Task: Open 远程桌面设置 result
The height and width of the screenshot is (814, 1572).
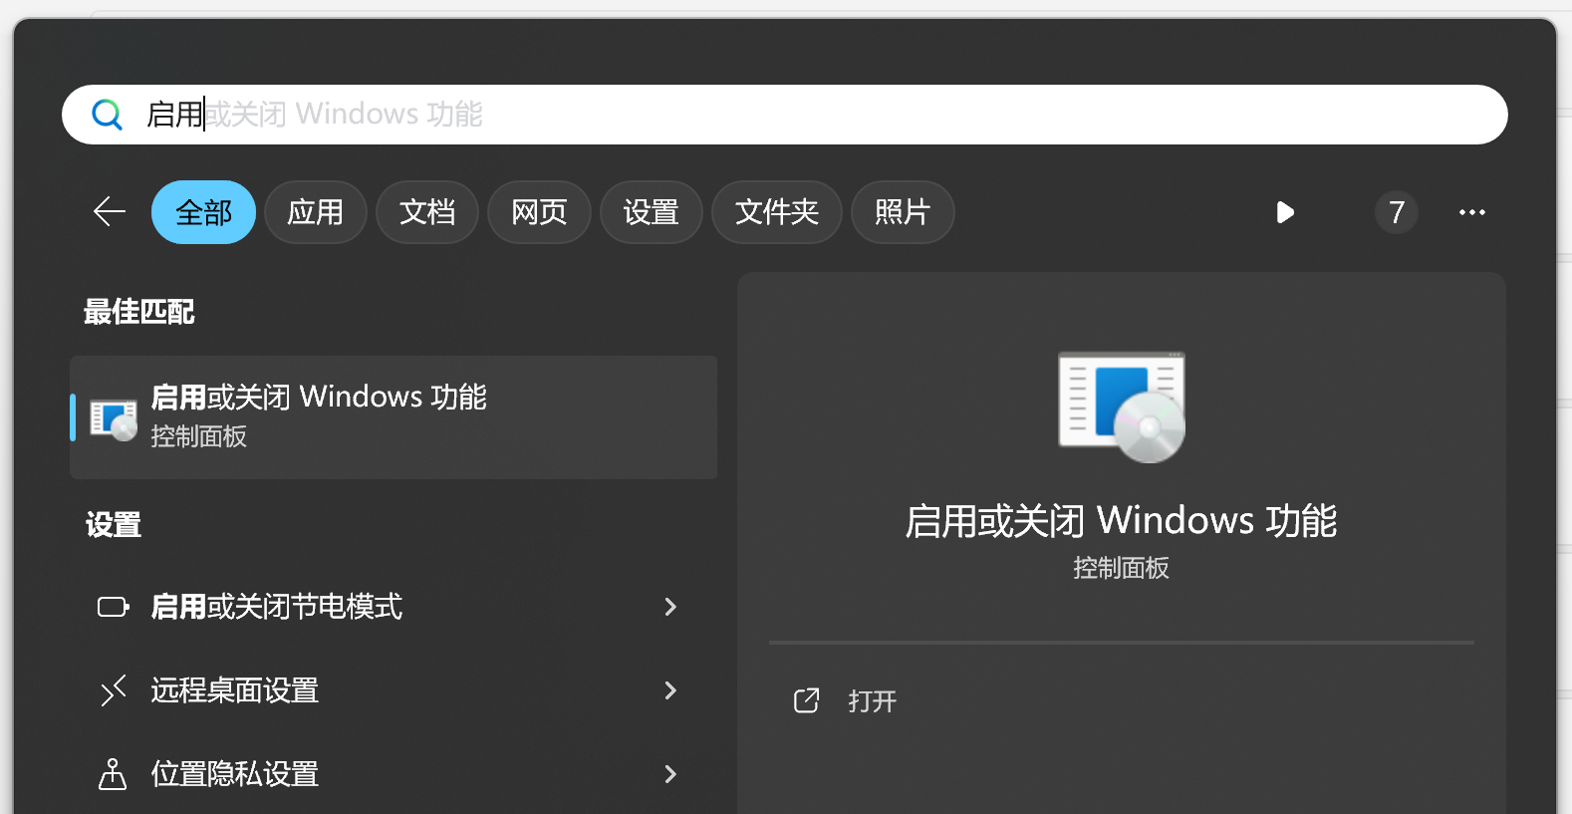Action: pyautogui.click(x=393, y=690)
